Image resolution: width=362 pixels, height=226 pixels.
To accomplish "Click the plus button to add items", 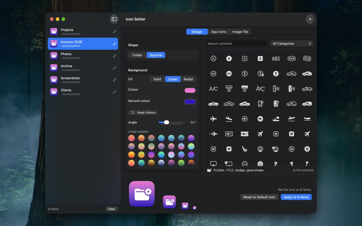I will [310, 19].
